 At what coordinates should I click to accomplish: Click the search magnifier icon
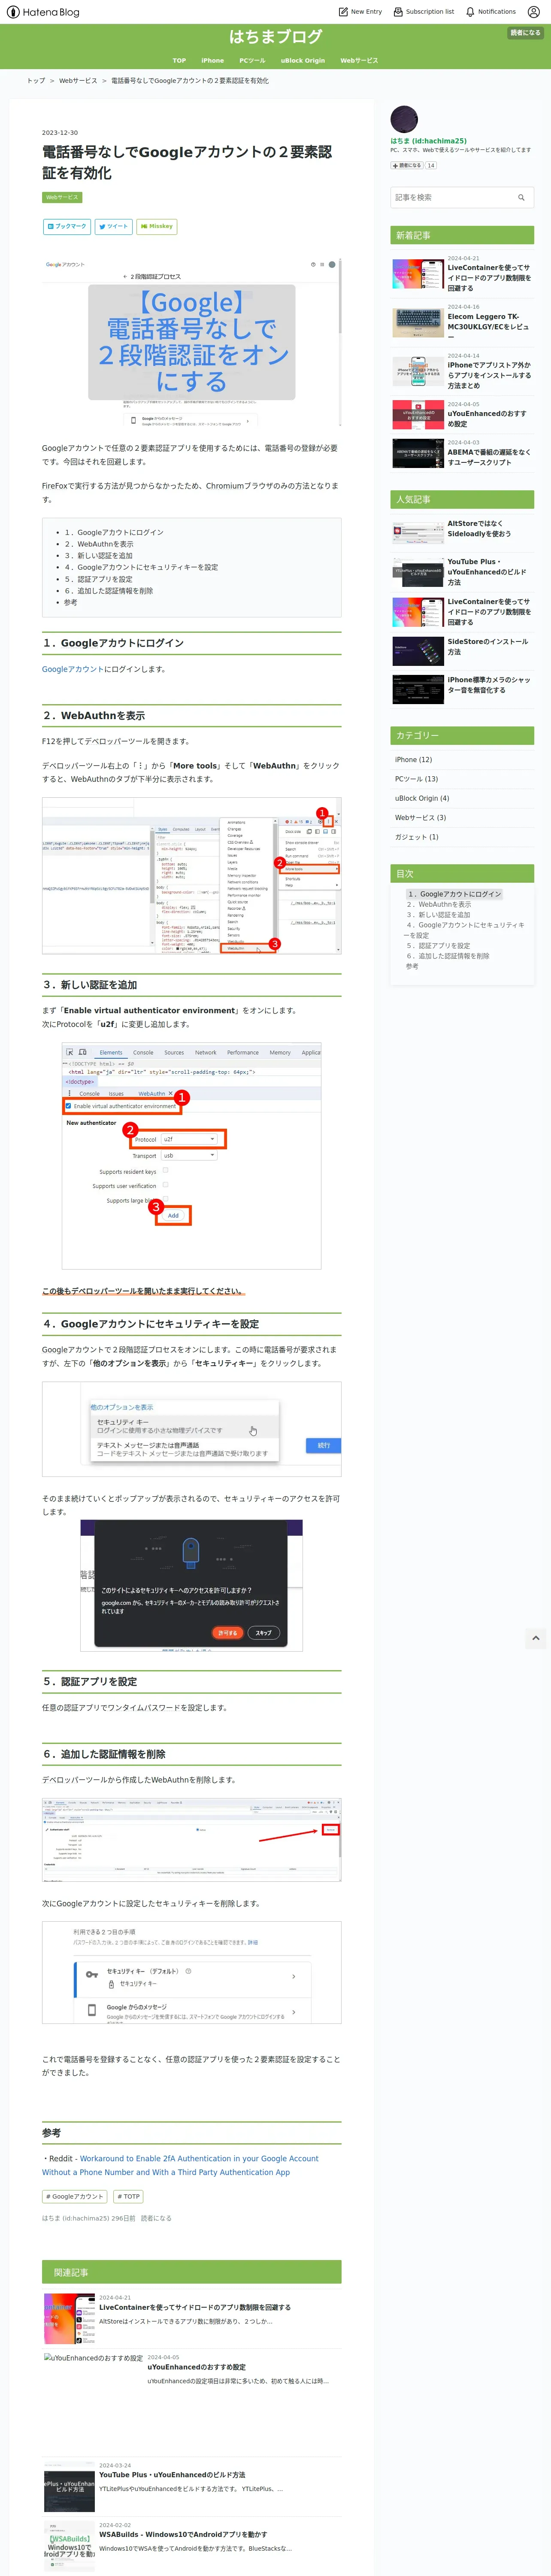[x=521, y=197]
